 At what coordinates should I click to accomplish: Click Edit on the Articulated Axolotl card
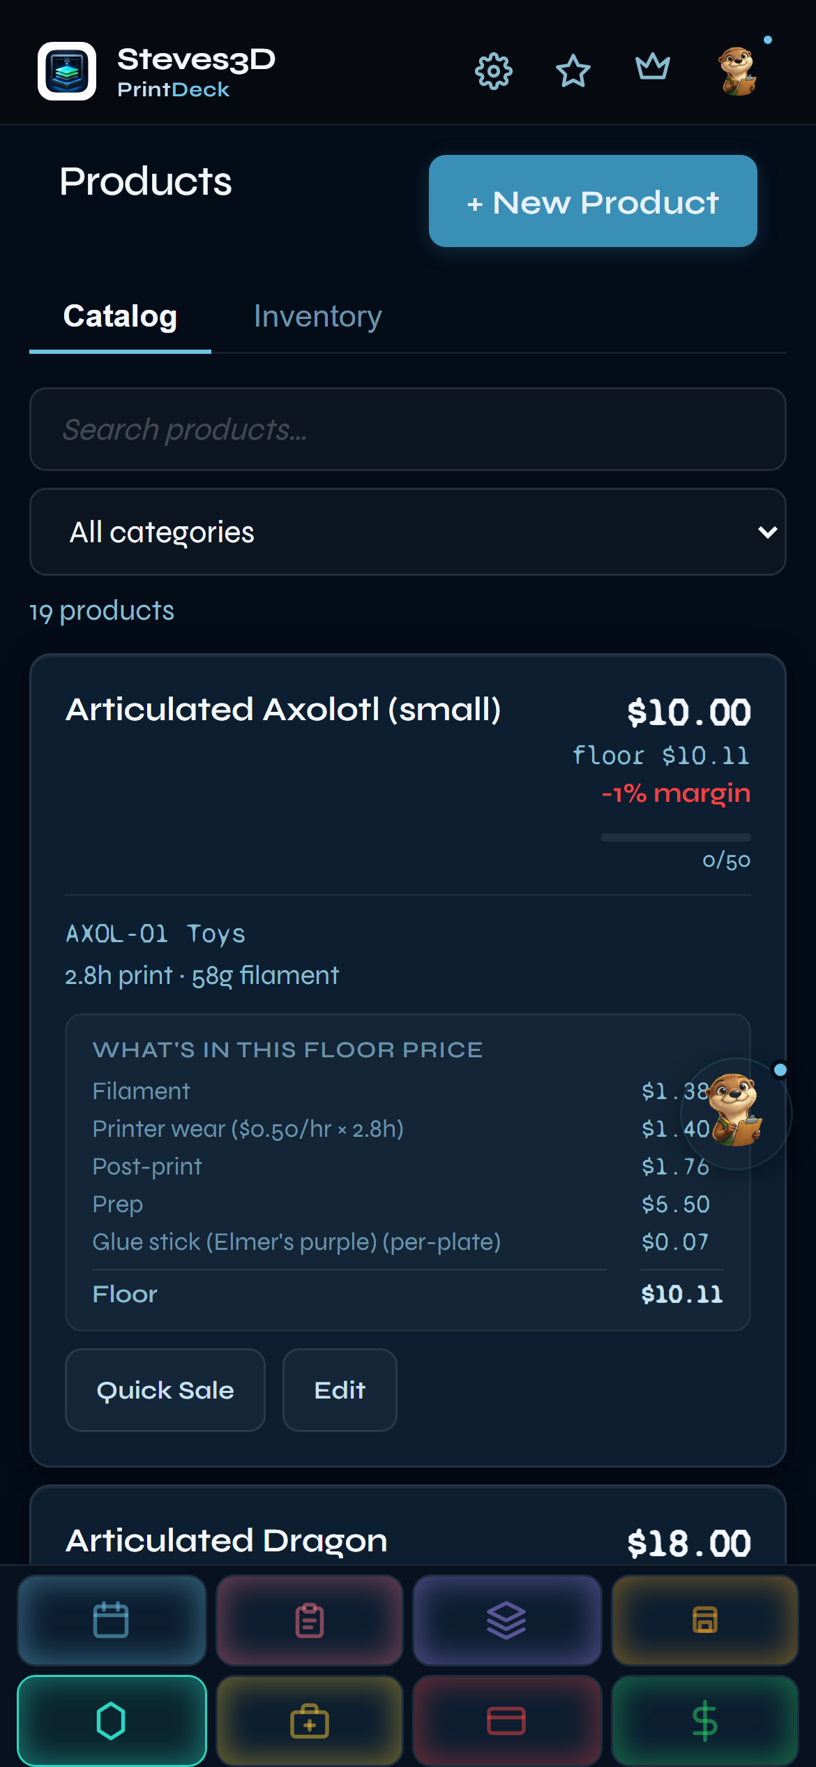click(340, 1389)
